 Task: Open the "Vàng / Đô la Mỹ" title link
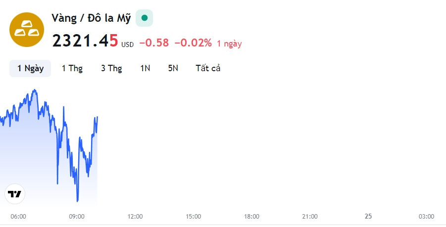tap(91, 19)
